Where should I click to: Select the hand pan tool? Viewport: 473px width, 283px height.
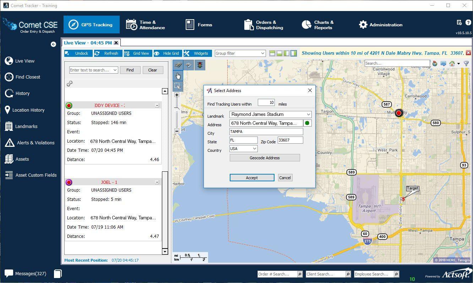click(x=178, y=76)
